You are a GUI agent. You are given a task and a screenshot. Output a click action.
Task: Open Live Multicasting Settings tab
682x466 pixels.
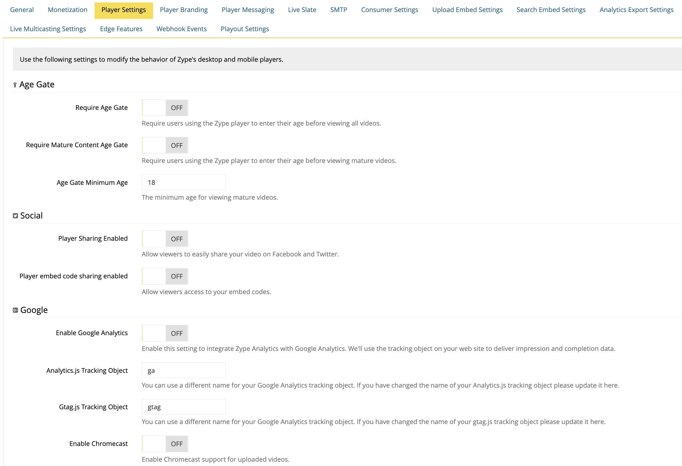coord(48,29)
